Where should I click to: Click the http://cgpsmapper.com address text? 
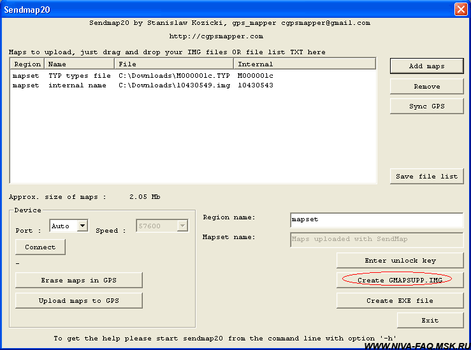pyautogui.click(x=216, y=36)
